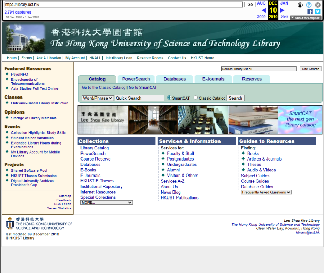324x273 pixels.
Task: Expand the About this capture panel
Action: [305, 18]
